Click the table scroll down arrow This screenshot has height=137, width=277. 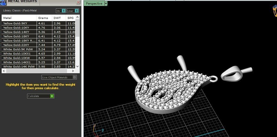pos(77,66)
